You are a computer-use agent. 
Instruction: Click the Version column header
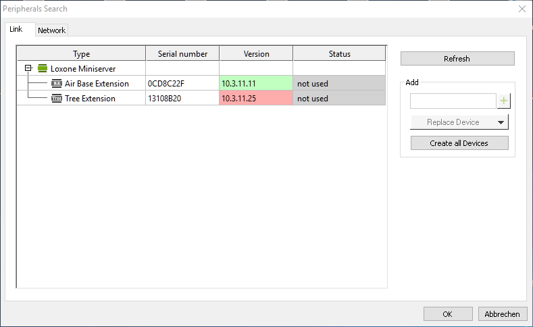(256, 53)
